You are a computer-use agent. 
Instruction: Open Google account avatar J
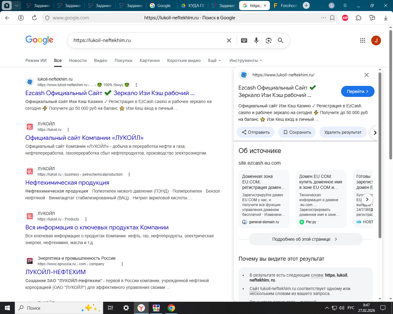pyautogui.click(x=376, y=40)
